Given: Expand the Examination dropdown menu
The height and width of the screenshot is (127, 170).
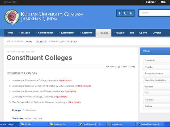Looking at the screenshot, I should coord(66,33).
